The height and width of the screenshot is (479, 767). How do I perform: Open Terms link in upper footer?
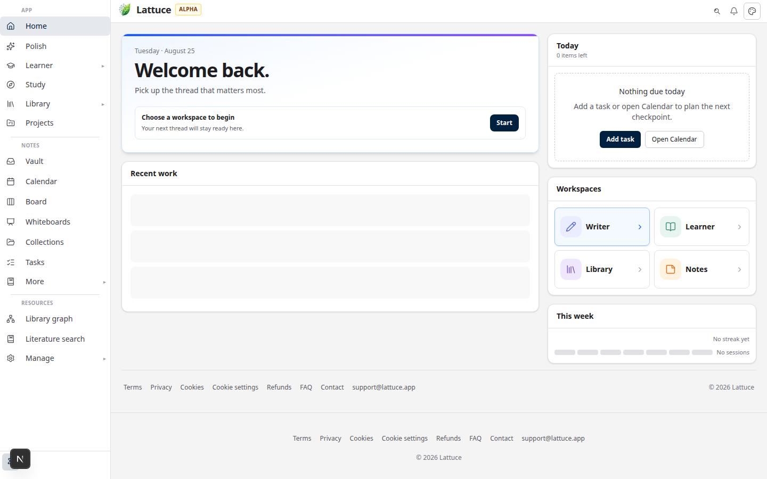pos(133,387)
